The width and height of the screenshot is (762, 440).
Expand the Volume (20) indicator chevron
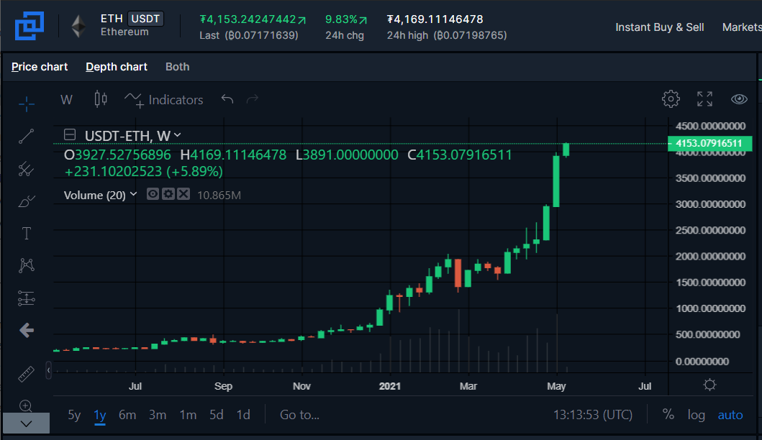coord(134,194)
